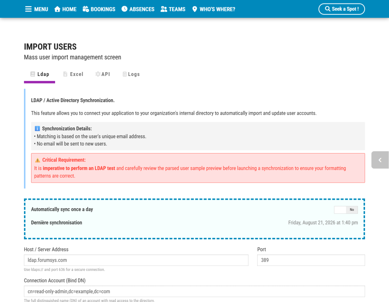Click the Logs tab icon
The width and height of the screenshot is (389, 302).
[125, 74]
